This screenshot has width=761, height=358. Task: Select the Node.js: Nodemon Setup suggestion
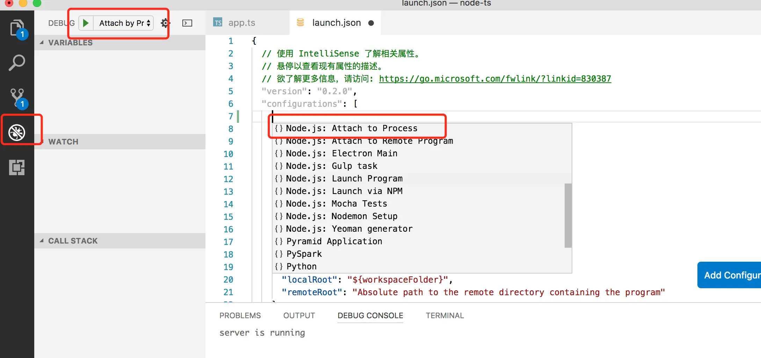pos(422,216)
